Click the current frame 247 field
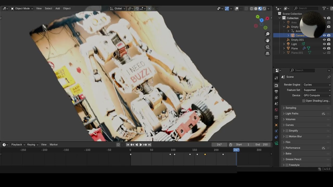333x187 pixels. (x=219, y=145)
